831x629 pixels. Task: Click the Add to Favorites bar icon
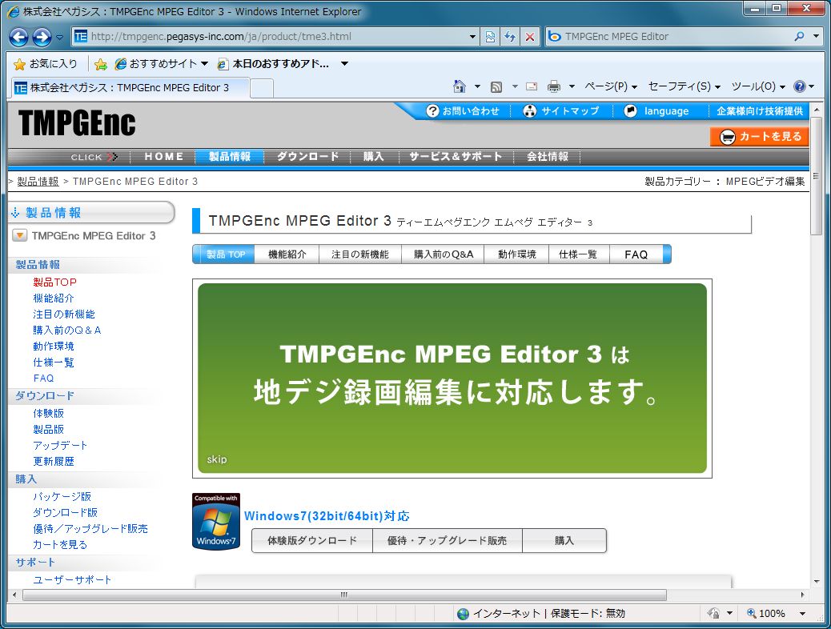coord(101,64)
